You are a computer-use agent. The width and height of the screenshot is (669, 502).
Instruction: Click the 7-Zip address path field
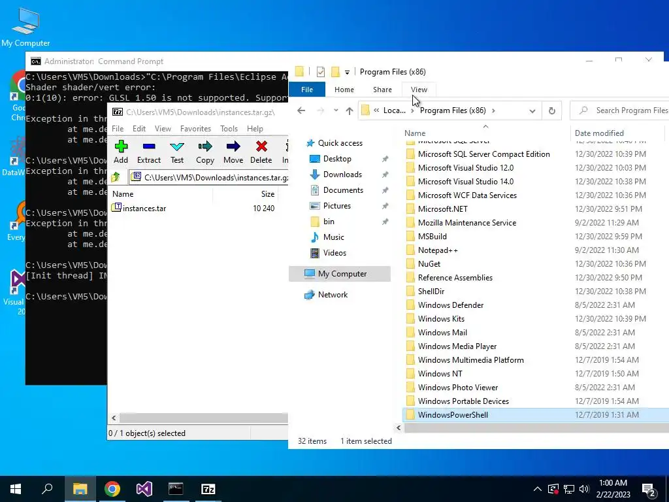click(x=209, y=178)
